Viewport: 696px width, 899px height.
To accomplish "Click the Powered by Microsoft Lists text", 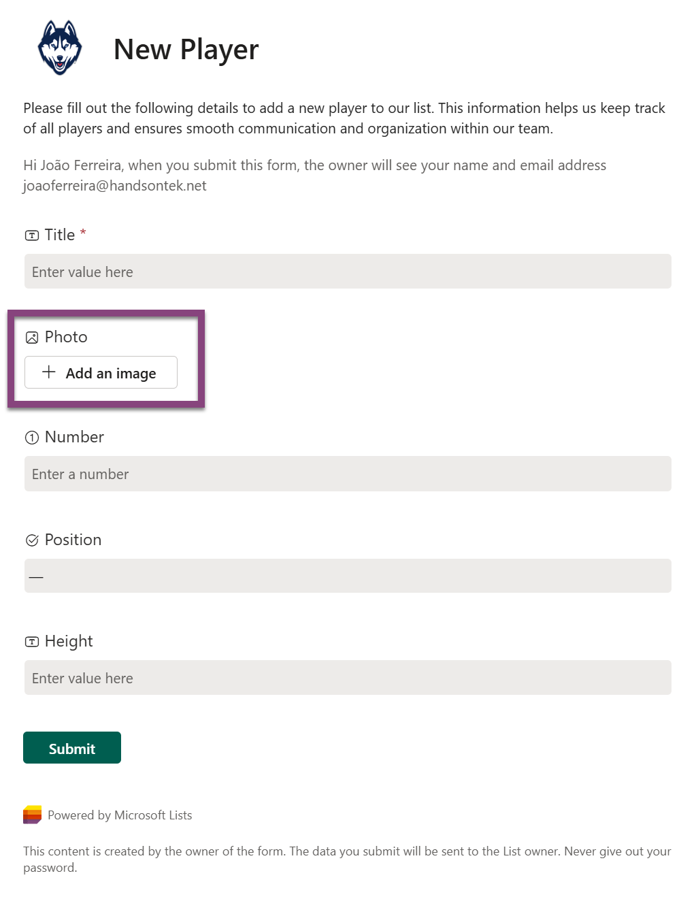I will pyautogui.click(x=120, y=815).
